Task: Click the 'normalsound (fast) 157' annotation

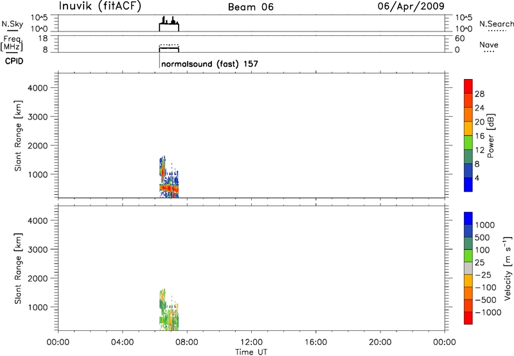Action: point(210,64)
